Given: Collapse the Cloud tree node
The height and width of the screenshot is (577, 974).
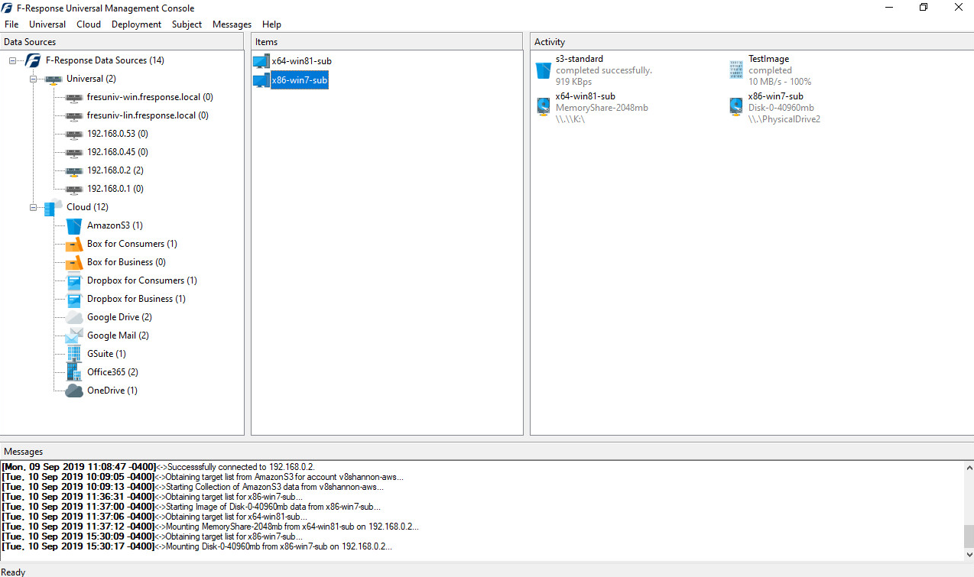Looking at the screenshot, I should point(33,207).
